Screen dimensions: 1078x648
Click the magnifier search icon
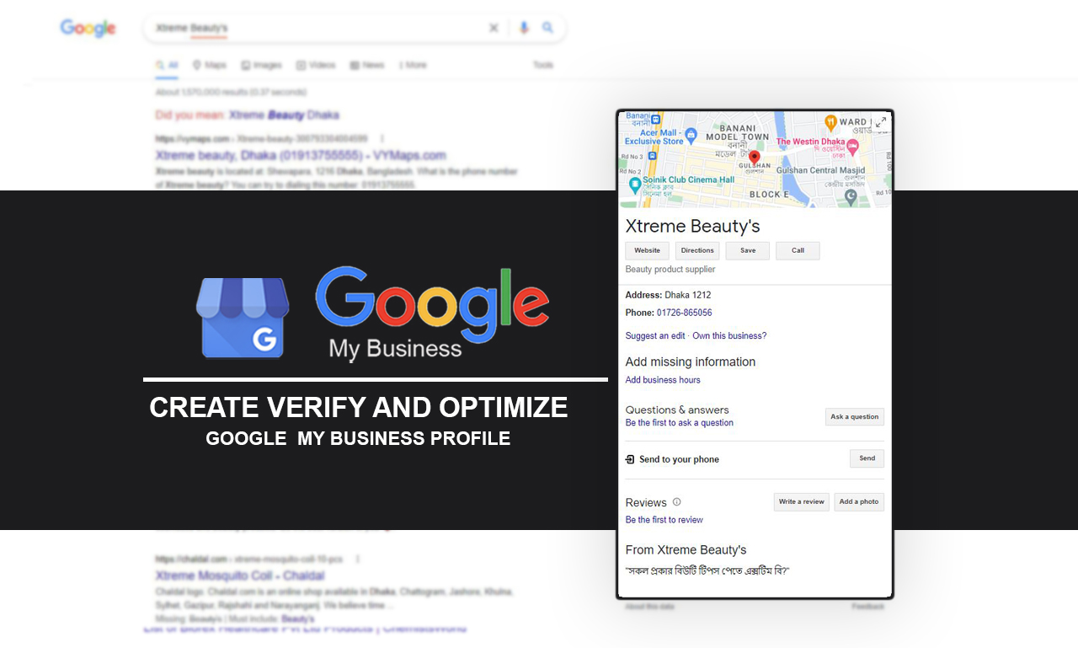coord(548,28)
